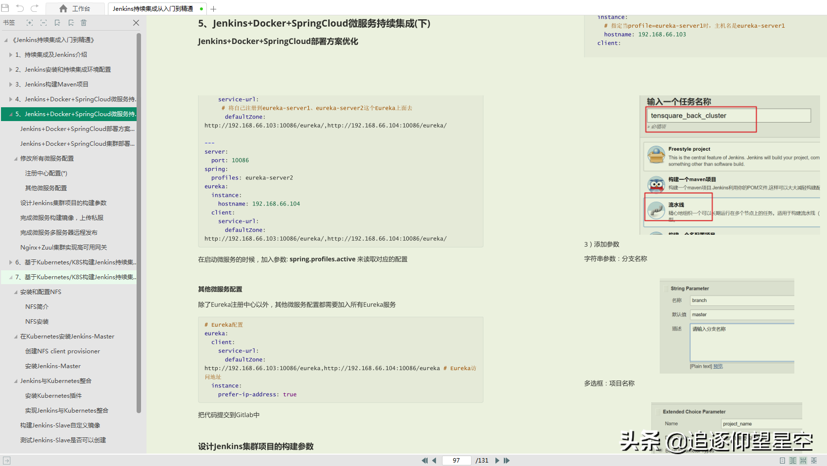Expand chapter 2、Jenkins安装和持续集成环境配置
827x466 pixels.
pyautogui.click(x=11, y=70)
